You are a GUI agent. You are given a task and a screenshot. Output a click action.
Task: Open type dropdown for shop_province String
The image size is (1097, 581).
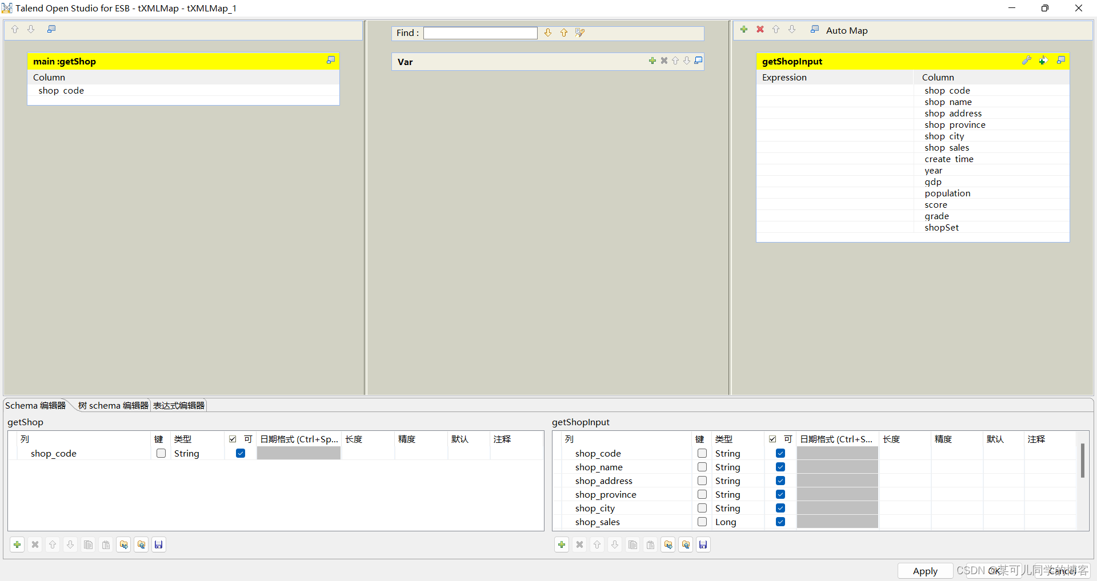[737, 494]
